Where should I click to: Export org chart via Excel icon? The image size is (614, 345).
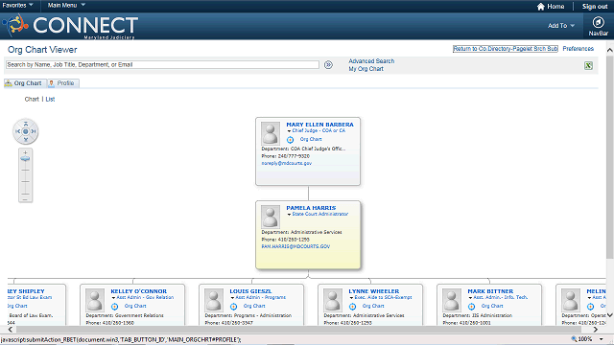pos(588,66)
